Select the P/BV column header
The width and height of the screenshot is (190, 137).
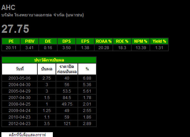coord(29,41)
